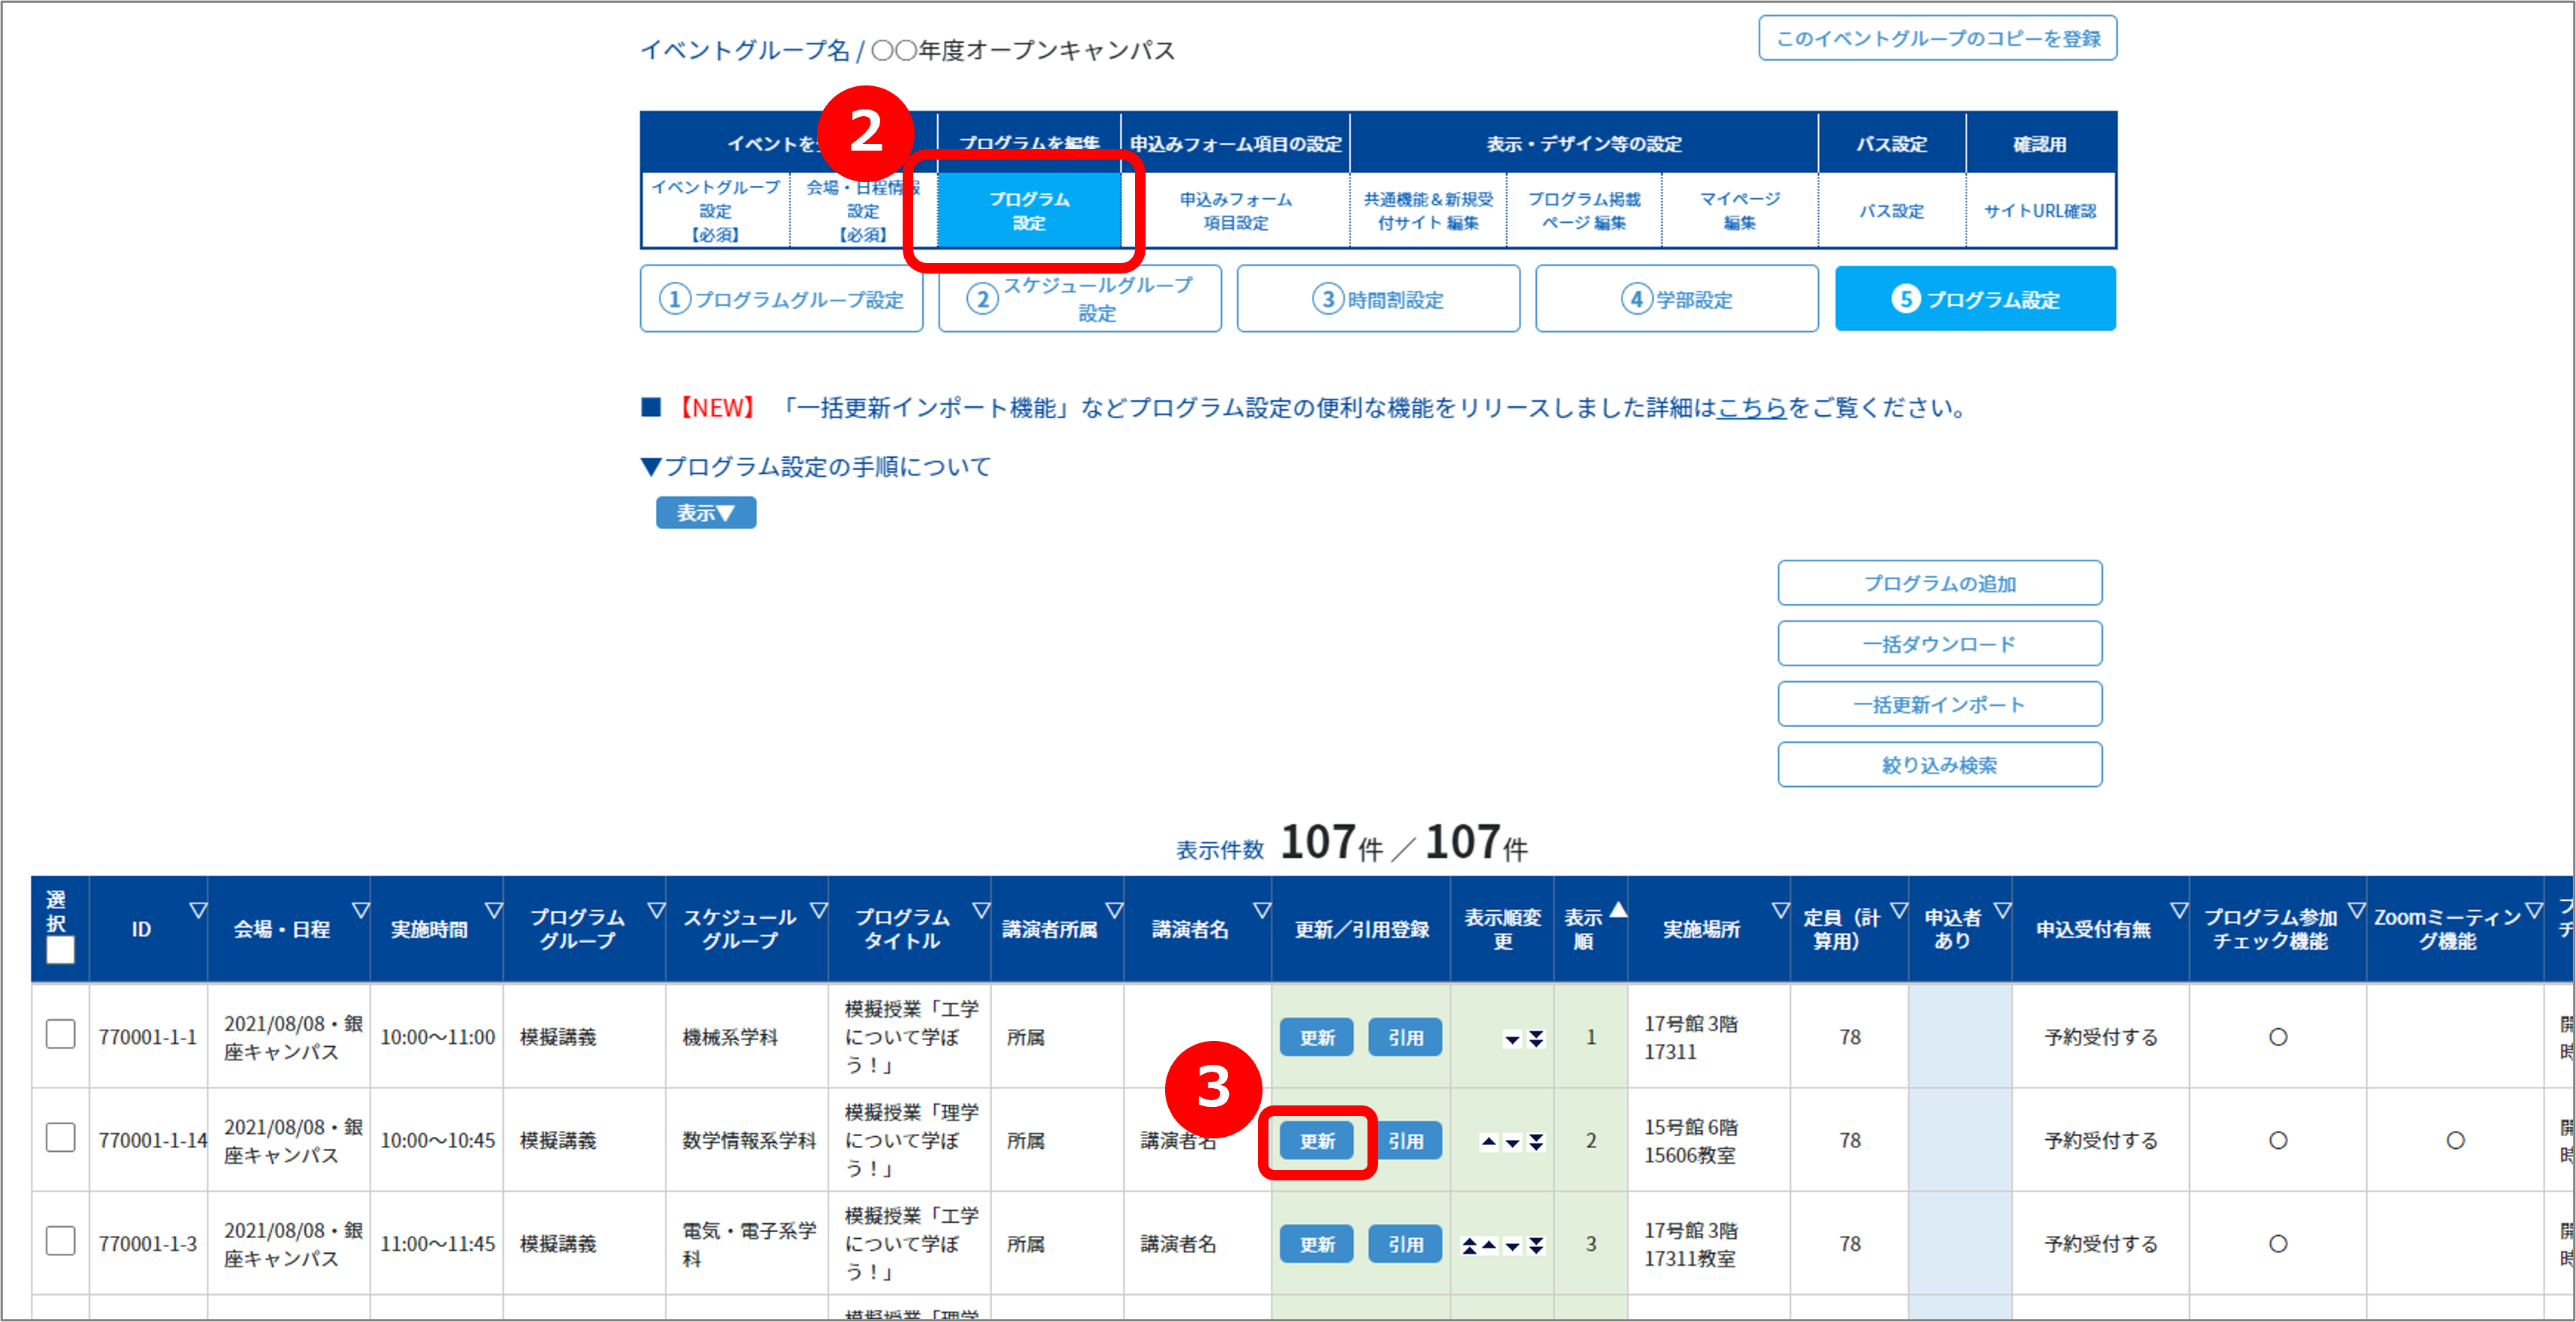
Task: Open the 講演者所属 column filter triangle
Action: (x=1114, y=910)
